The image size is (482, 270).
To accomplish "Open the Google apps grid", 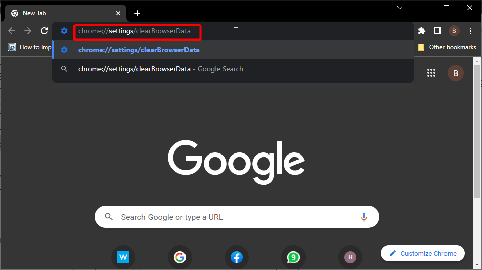I will [x=431, y=73].
